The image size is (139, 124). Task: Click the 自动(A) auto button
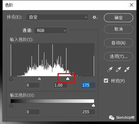118,43
